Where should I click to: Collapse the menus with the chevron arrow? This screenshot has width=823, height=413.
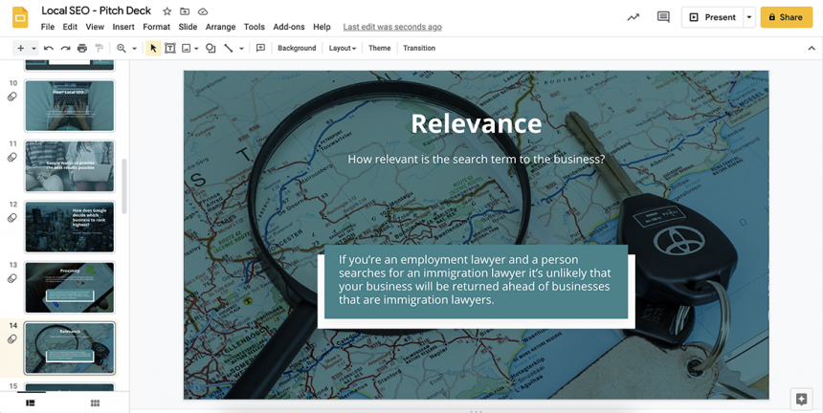point(811,48)
